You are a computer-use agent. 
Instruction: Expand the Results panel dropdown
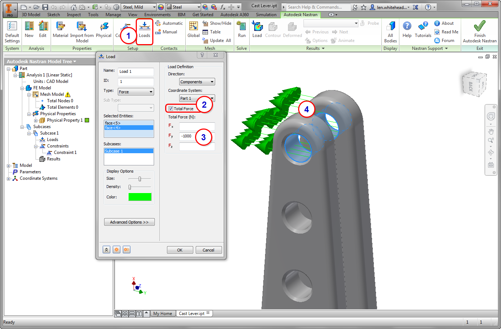(315, 48)
